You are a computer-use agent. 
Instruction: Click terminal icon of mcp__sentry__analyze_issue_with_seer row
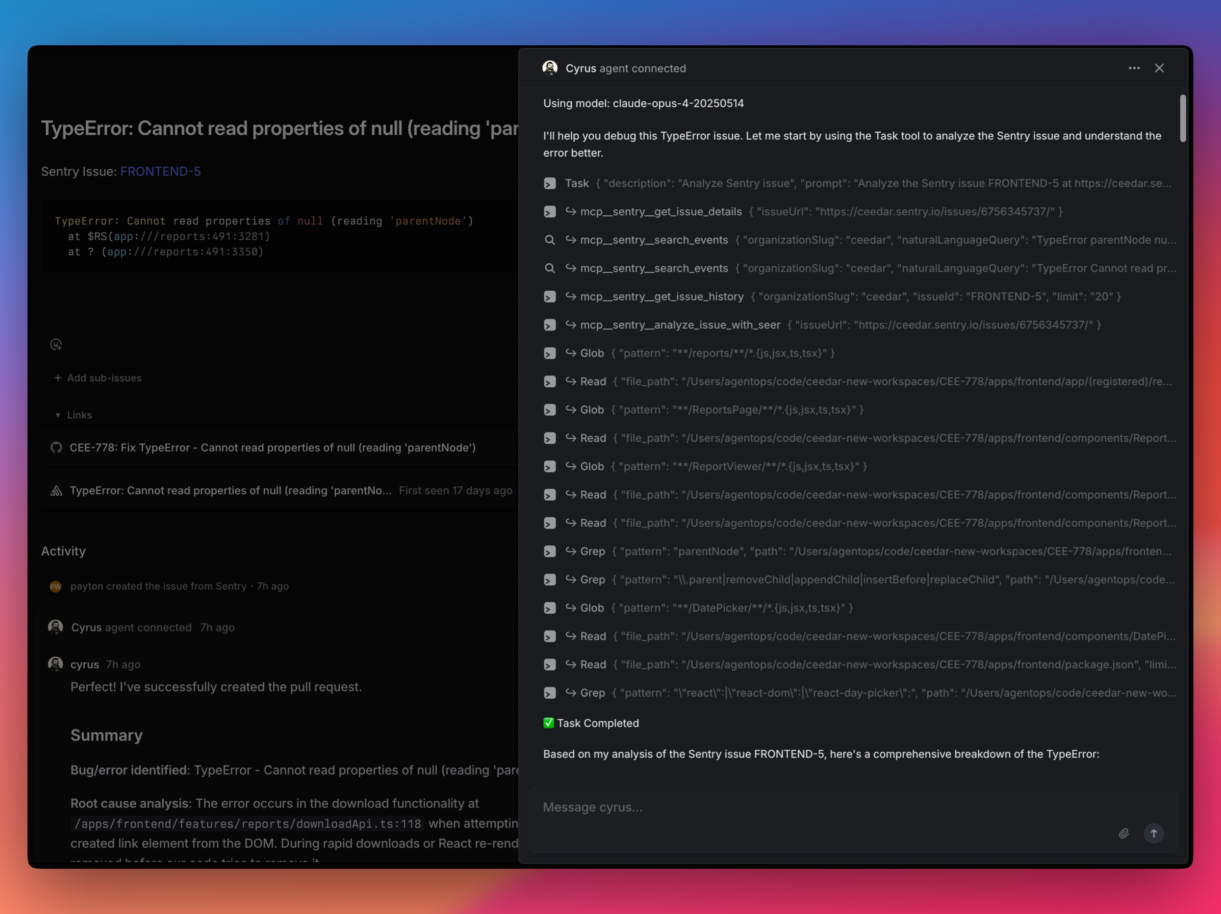pyautogui.click(x=550, y=325)
